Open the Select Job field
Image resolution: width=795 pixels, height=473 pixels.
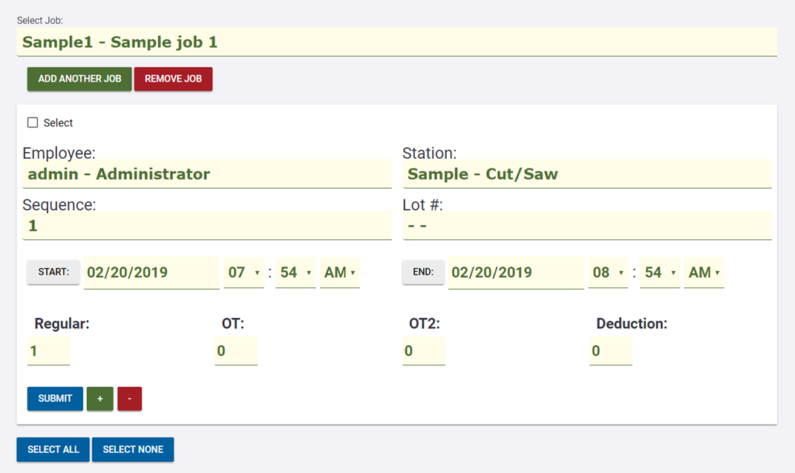tap(396, 42)
